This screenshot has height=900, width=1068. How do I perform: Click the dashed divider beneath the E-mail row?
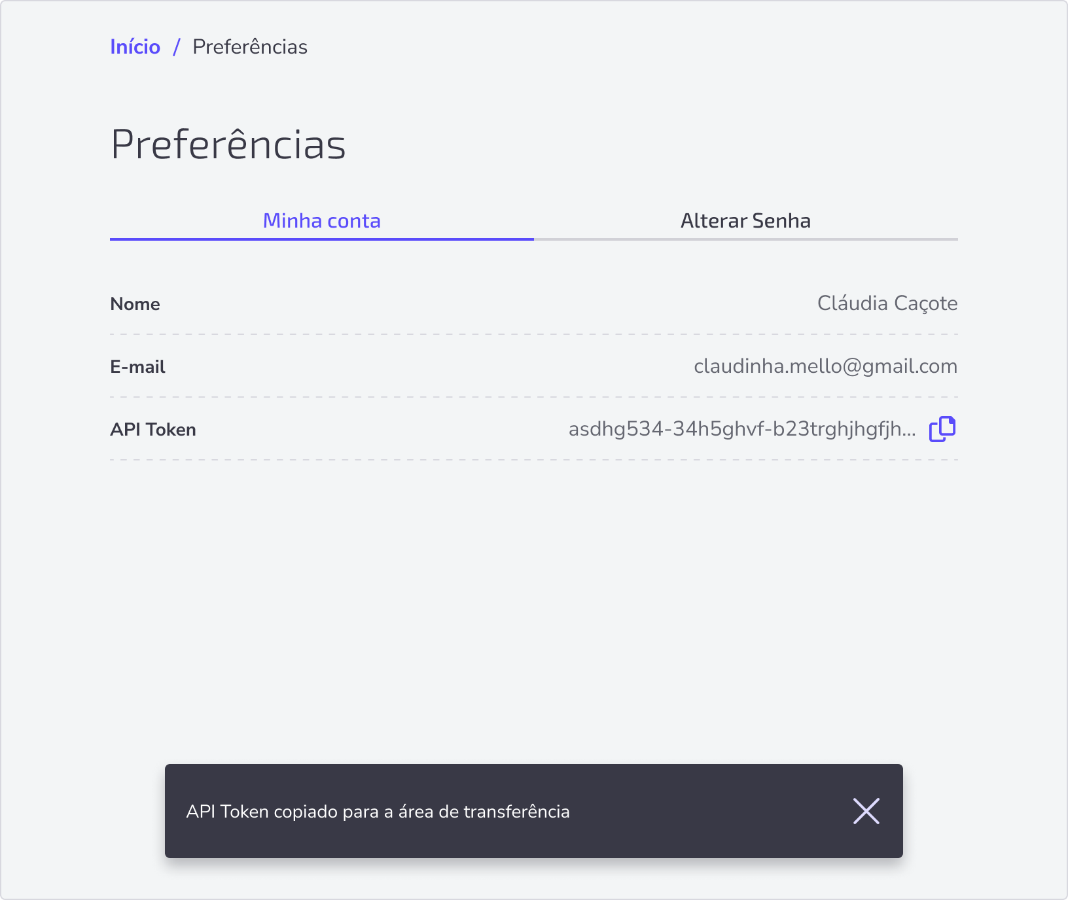tap(534, 397)
